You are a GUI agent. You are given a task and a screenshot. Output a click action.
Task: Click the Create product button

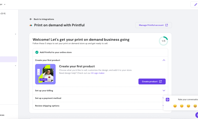152,82
